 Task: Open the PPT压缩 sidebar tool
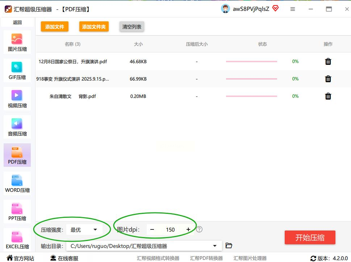coord(17,211)
